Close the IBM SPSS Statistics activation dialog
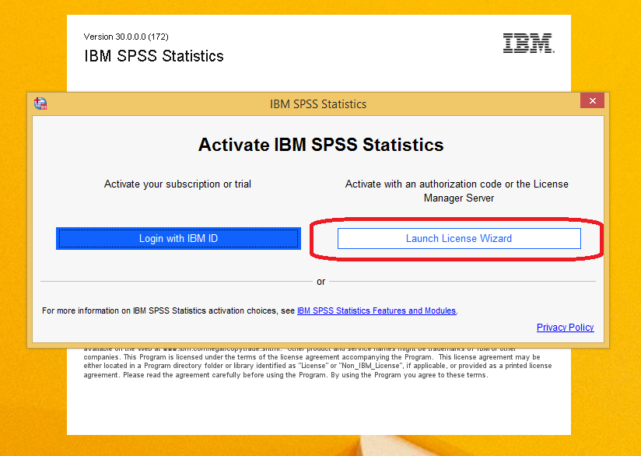Screen dimensions: 641x456 tap(592, 100)
